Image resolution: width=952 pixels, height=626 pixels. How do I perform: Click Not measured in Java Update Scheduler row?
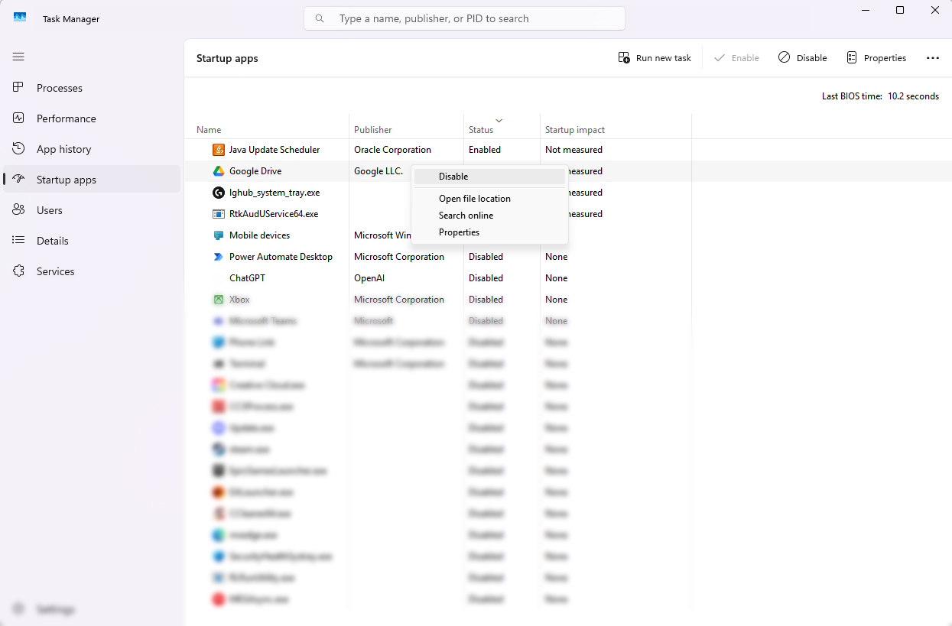573,150
